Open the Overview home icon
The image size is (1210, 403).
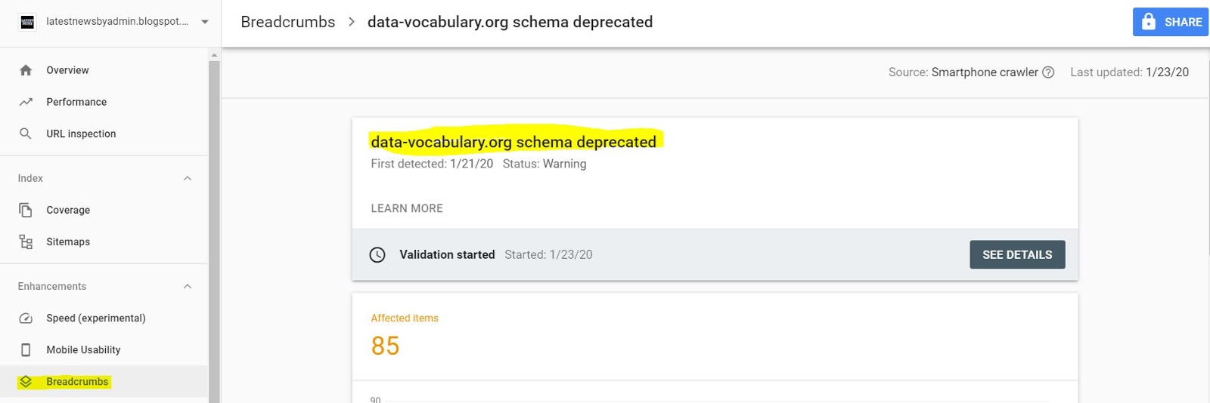(x=26, y=70)
